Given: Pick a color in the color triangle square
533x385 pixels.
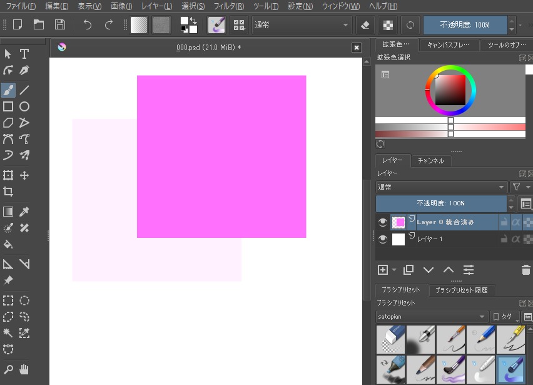Looking at the screenshot, I should (x=450, y=90).
